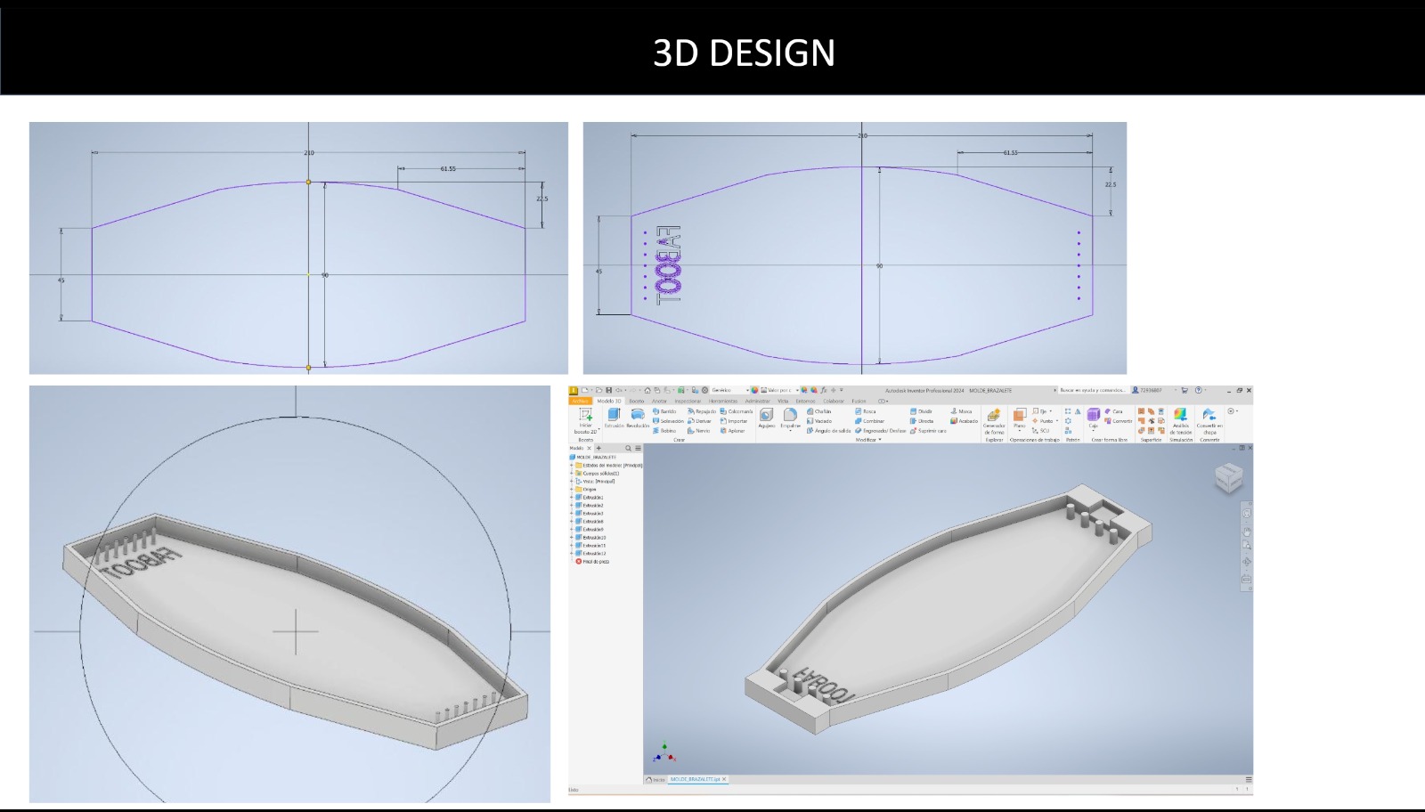This screenshot has width=1425, height=812.
Task: Click the Dividir split tool
Action: pos(922,411)
